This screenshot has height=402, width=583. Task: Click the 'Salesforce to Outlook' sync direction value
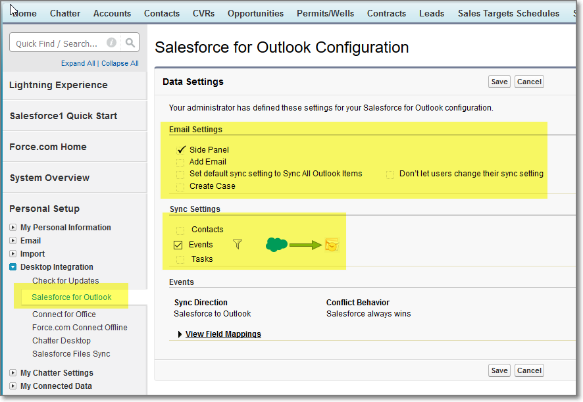[213, 314]
